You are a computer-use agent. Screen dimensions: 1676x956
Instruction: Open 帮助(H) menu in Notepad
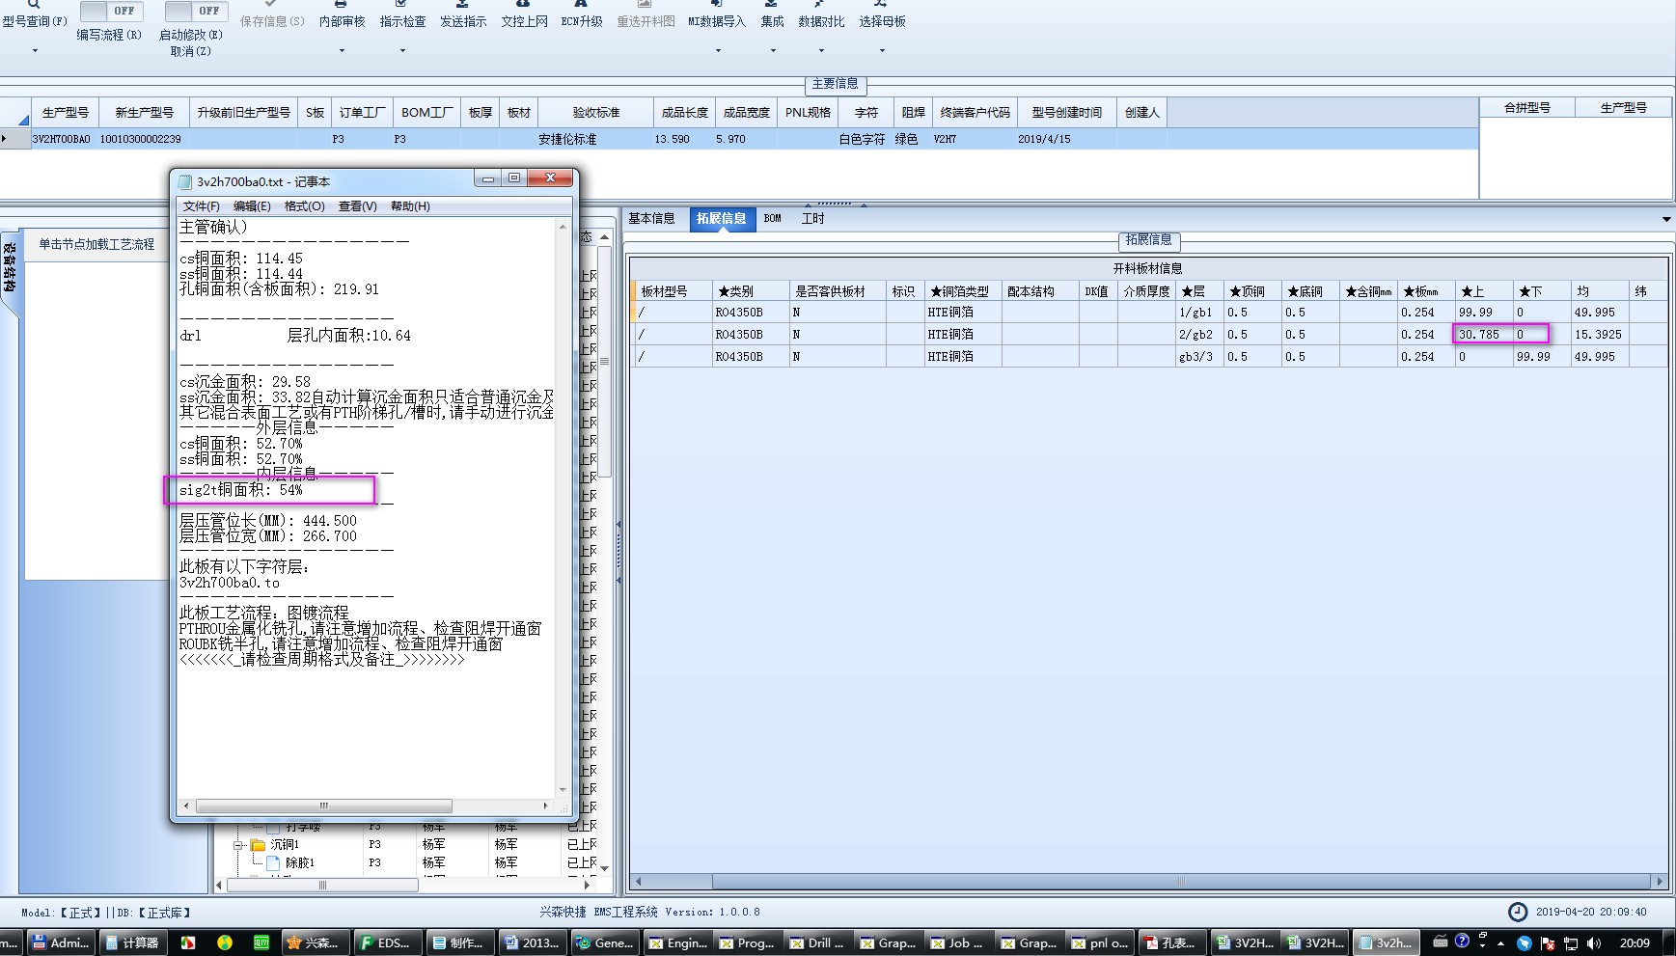[x=410, y=206]
